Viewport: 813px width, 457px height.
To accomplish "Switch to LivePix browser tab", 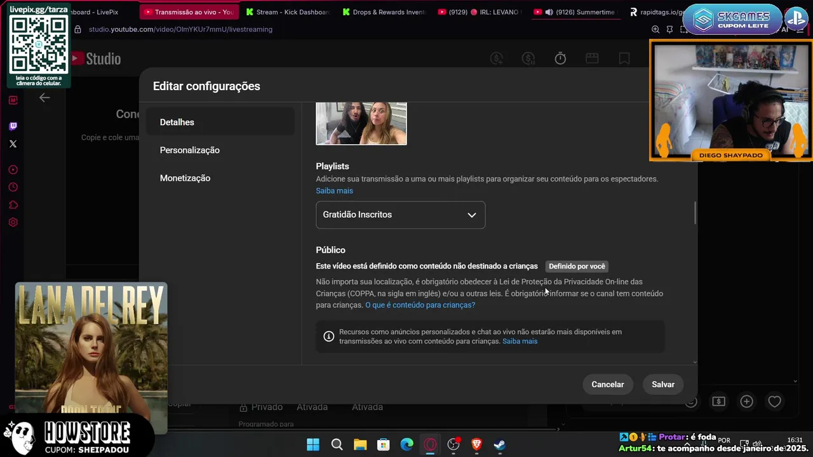I will [x=93, y=12].
